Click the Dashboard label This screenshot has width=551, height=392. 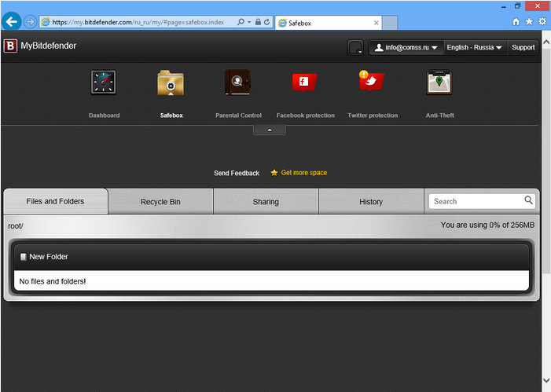(x=104, y=115)
